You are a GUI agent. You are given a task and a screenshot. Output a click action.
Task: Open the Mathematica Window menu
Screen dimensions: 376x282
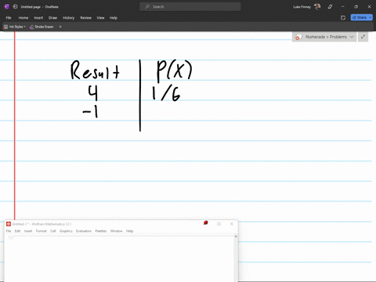(116, 231)
